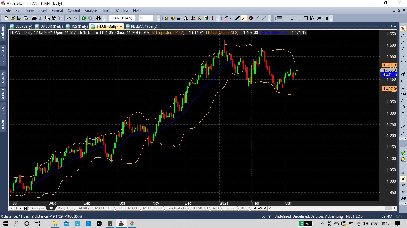Switch to monthly interval 'm' button
The image size is (407, 228).
coord(403,192)
